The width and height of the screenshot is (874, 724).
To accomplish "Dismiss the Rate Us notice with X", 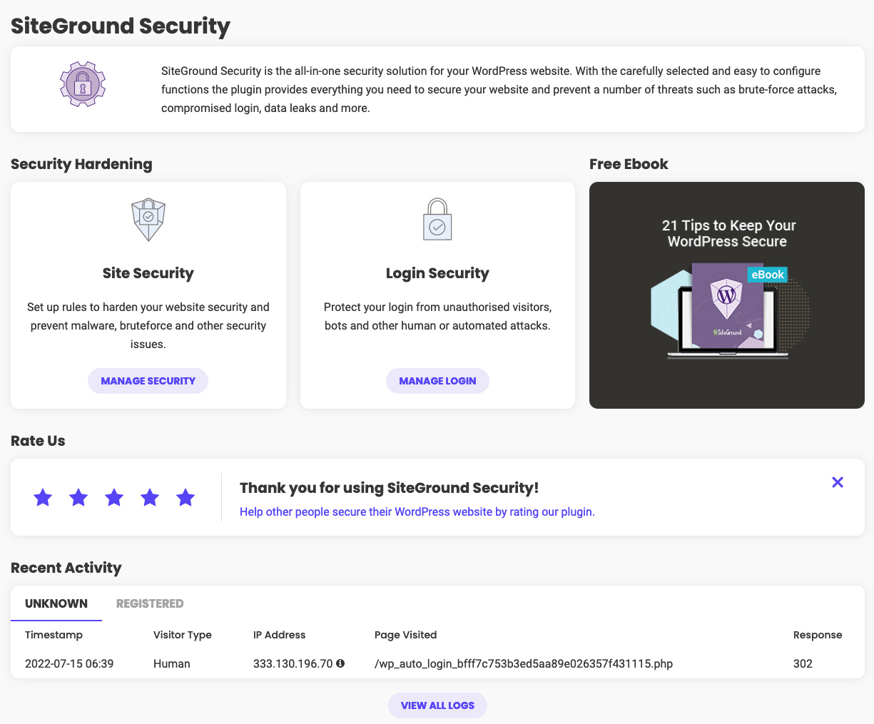I will (x=838, y=482).
